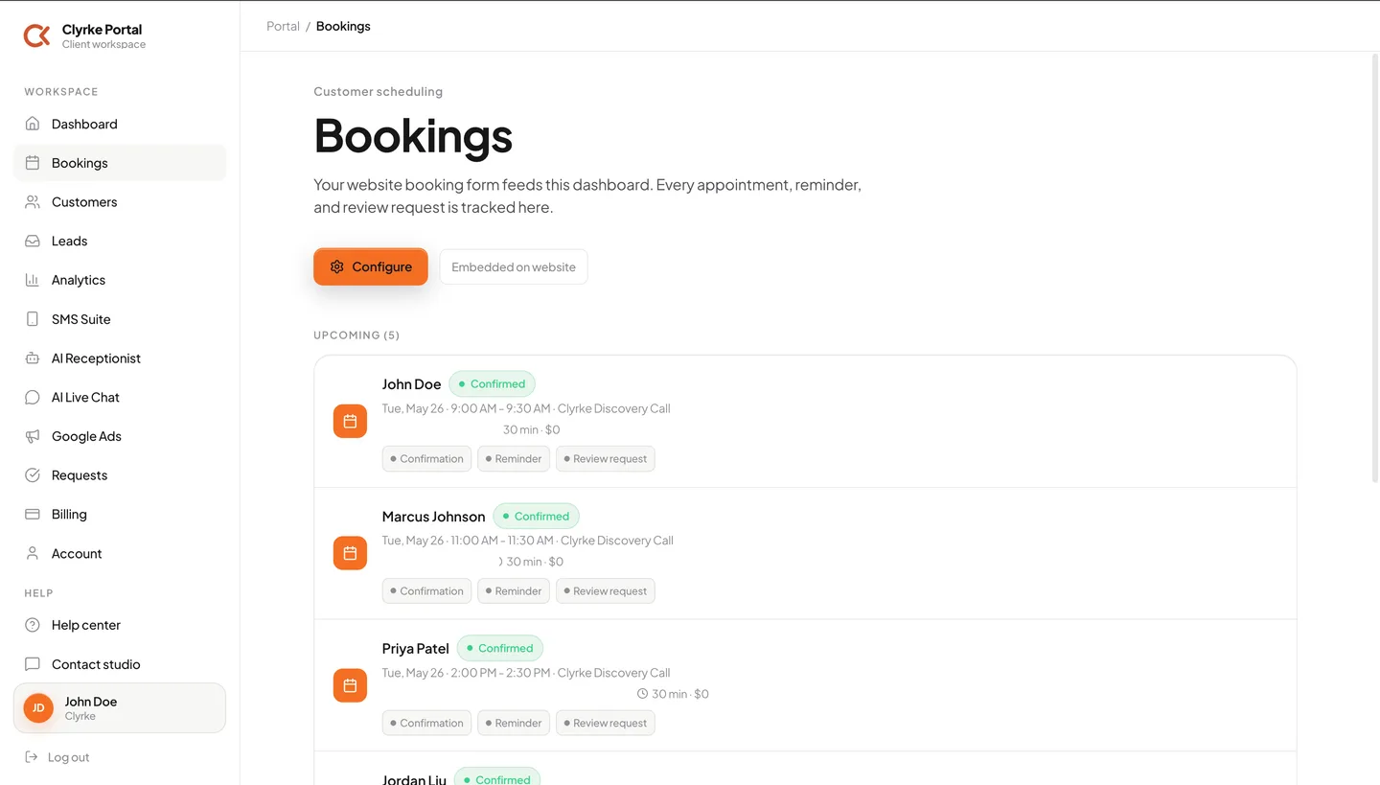Screen dimensions: 1380x785
Task: Click the AI Receptionist robot icon
Action: (x=33, y=358)
